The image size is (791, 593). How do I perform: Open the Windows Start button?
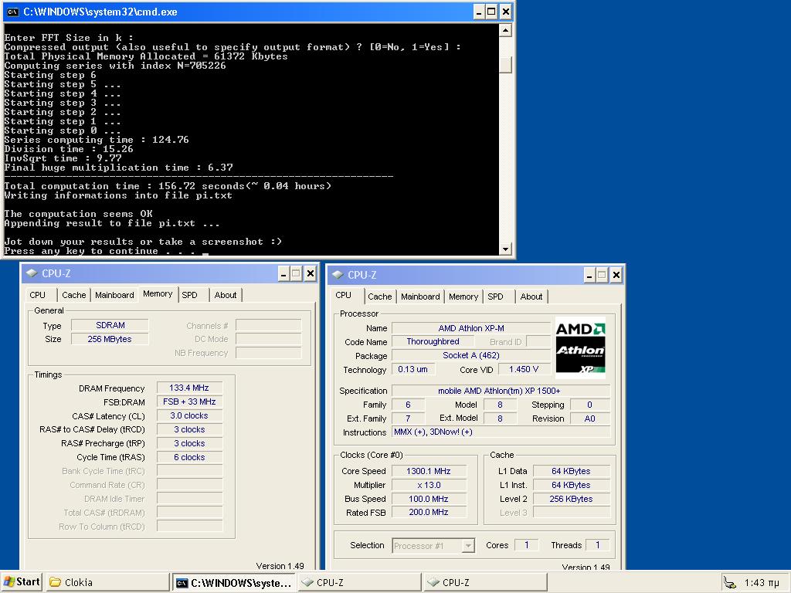(22, 582)
